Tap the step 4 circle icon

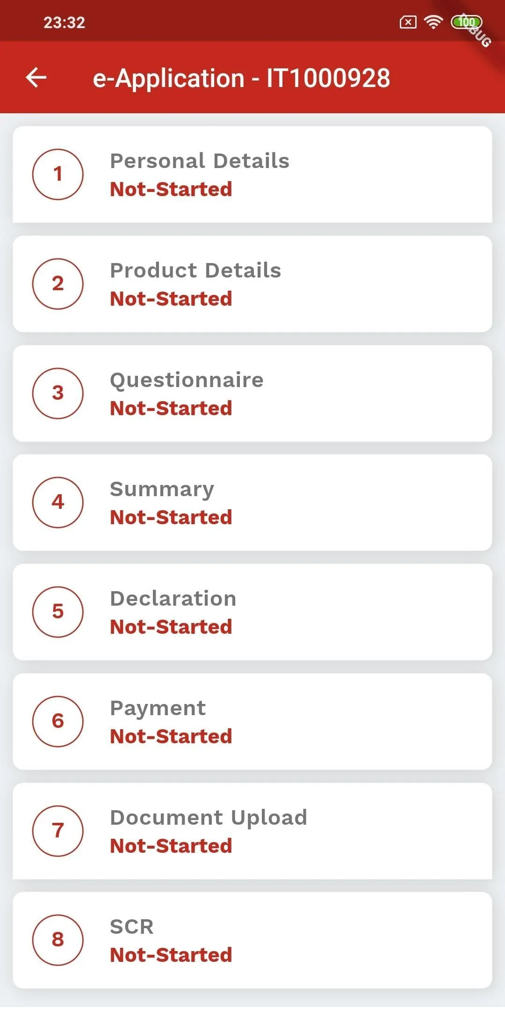click(x=58, y=502)
